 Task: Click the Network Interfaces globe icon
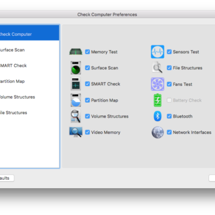(x=158, y=133)
